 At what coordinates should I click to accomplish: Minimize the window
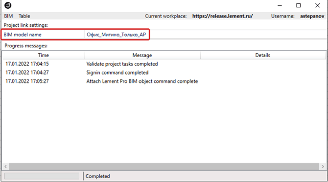pos(280,6)
